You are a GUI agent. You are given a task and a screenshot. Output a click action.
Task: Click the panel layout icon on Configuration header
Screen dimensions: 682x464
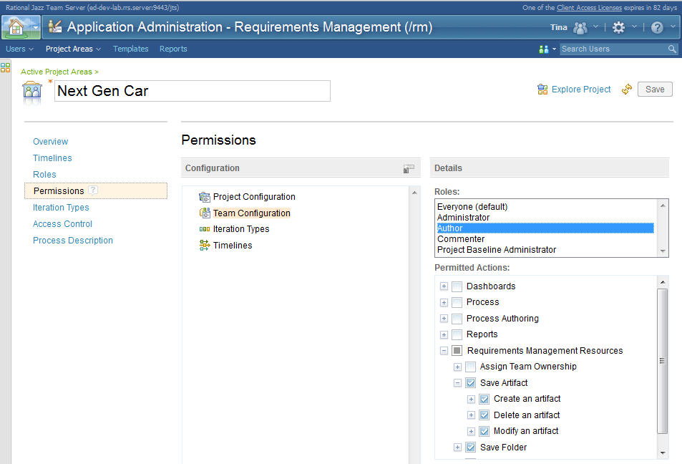409,168
